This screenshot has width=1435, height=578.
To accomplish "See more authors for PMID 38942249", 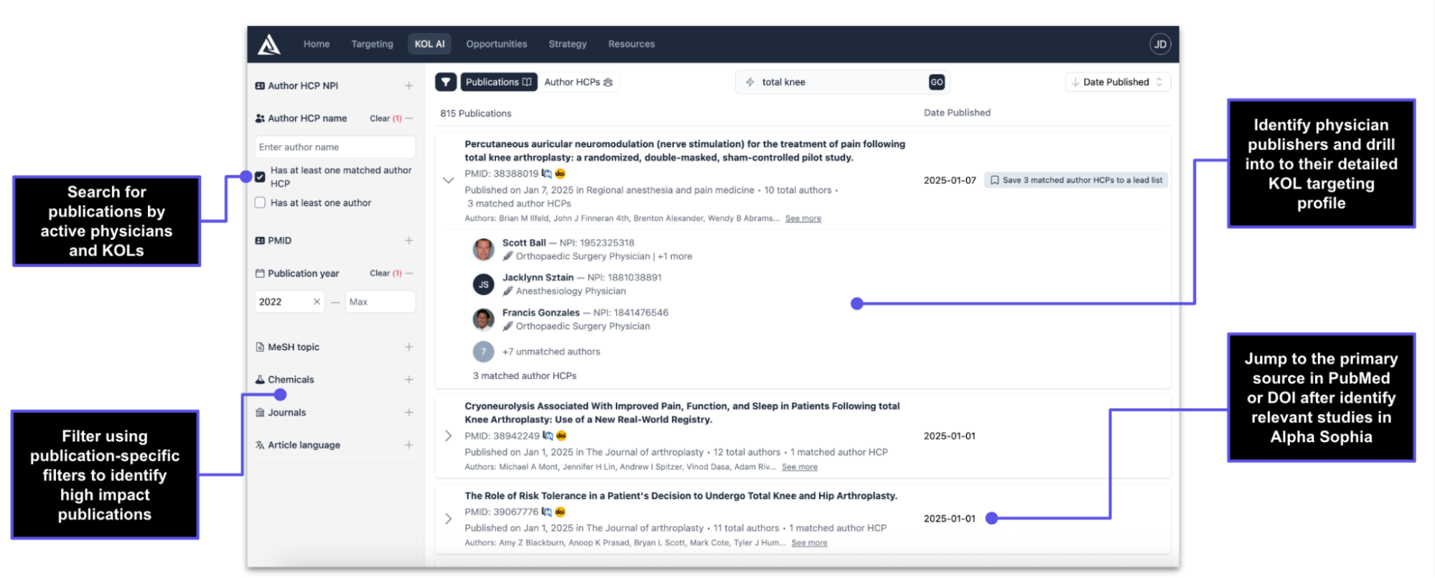I will (799, 467).
